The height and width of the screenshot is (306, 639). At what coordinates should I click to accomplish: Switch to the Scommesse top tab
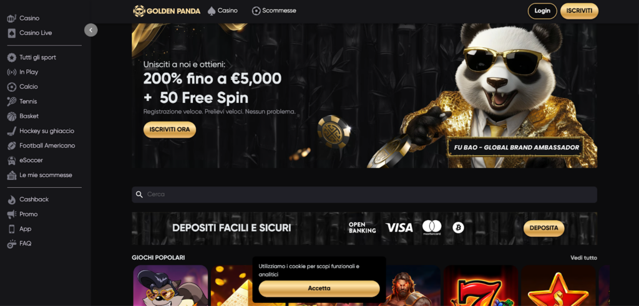point(274,11)
